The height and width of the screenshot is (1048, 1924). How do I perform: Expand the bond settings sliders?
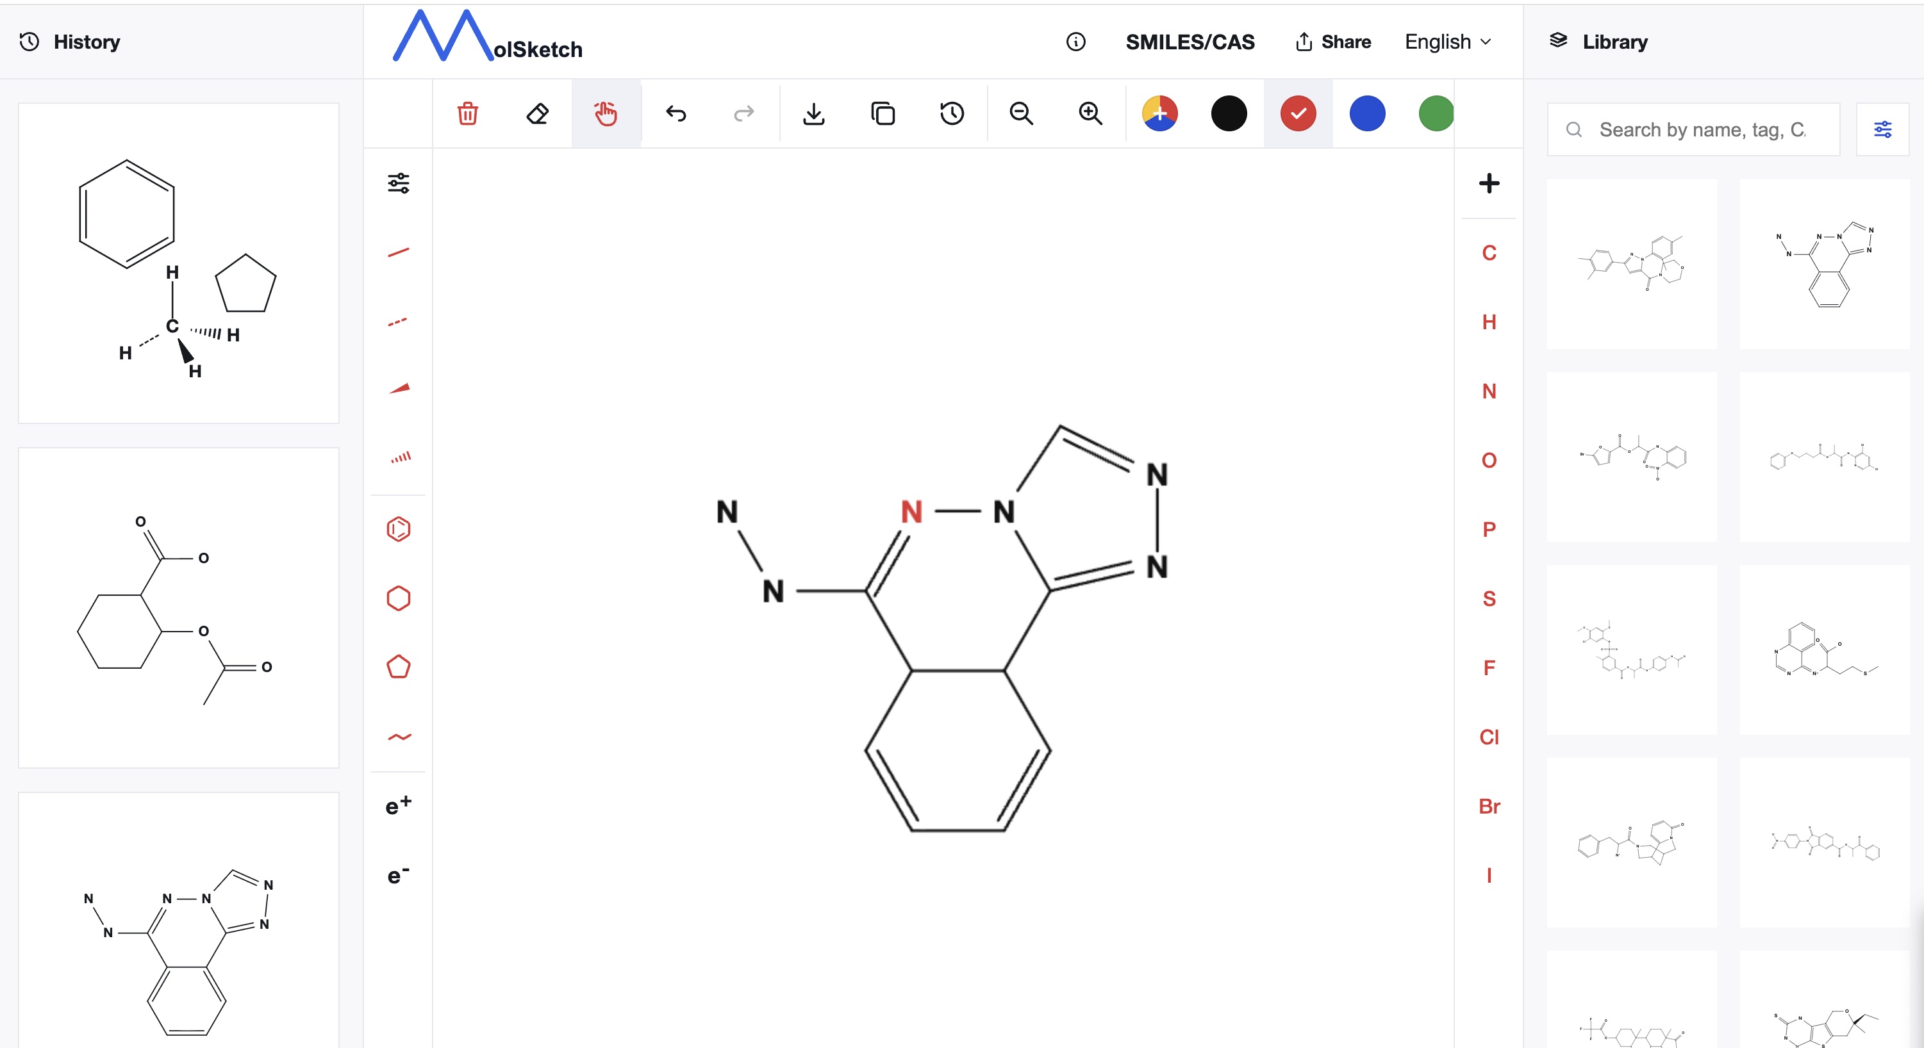[398, 183]
